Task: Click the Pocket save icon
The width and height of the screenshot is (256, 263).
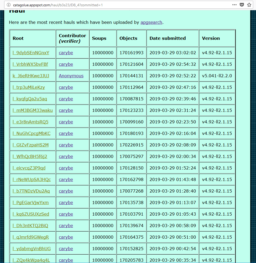Action: pyautogui.click(x=242, y=5)
